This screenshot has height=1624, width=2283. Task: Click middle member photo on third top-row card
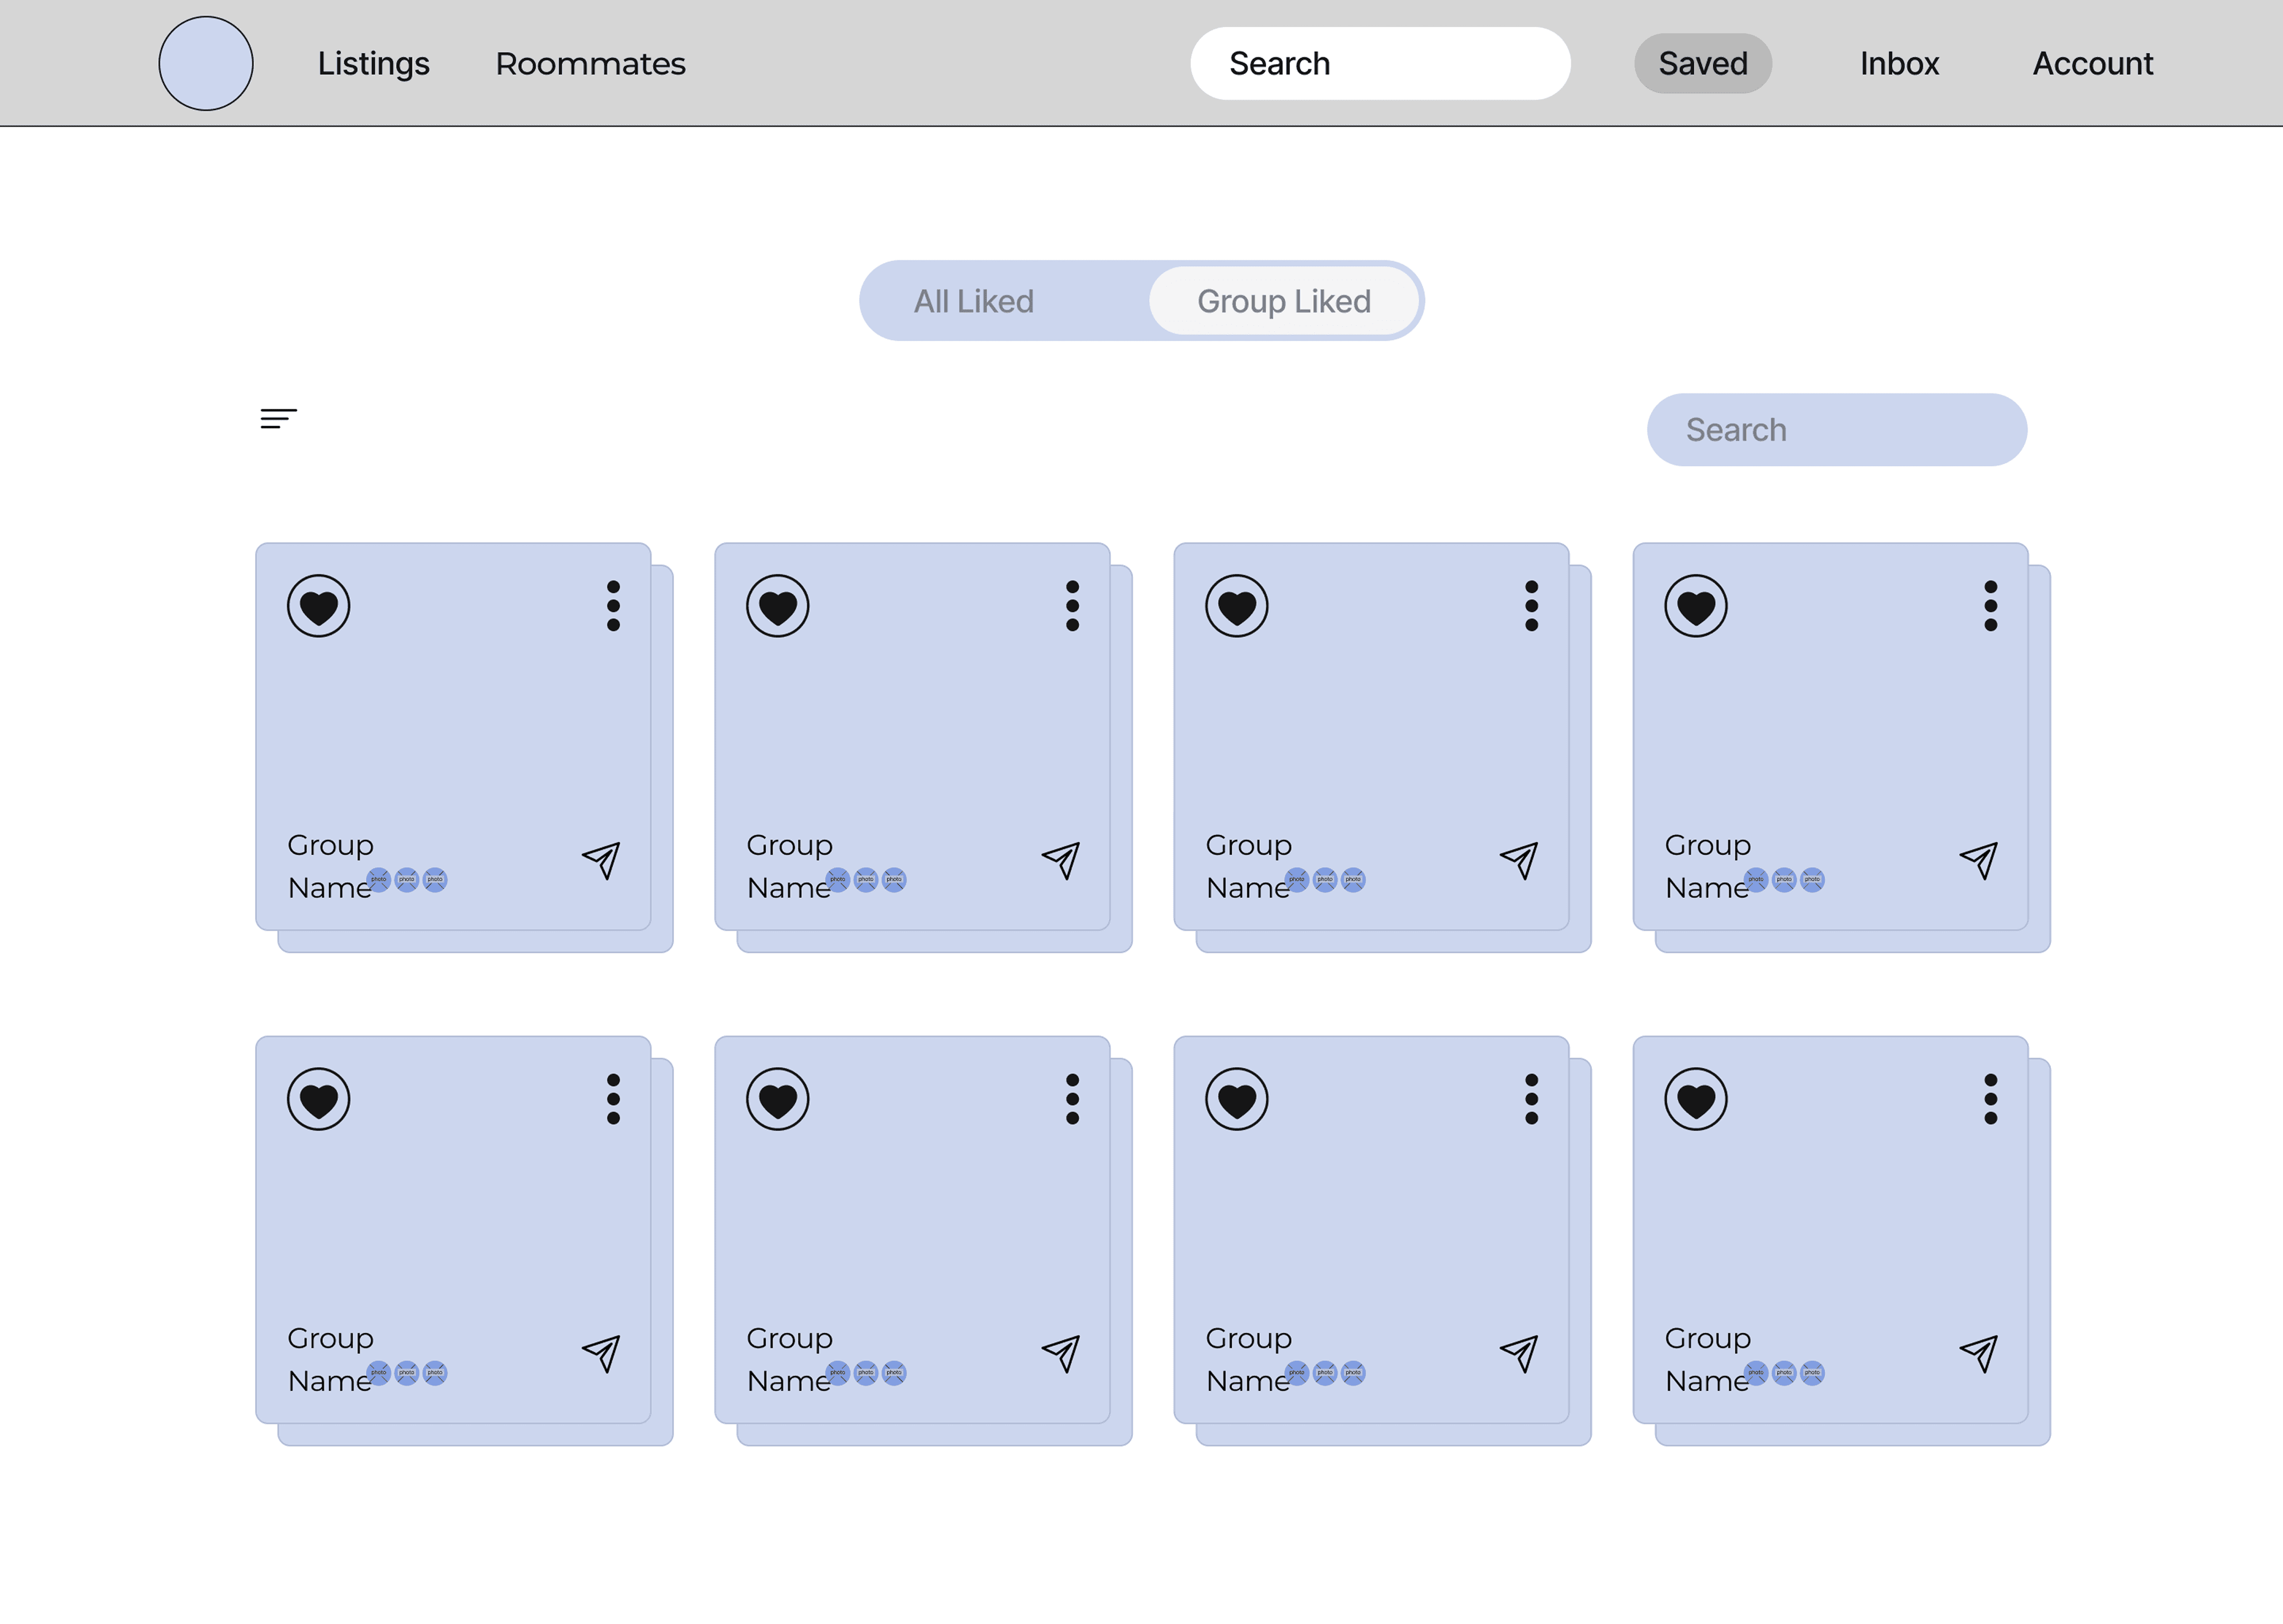tap(1324, 880)
